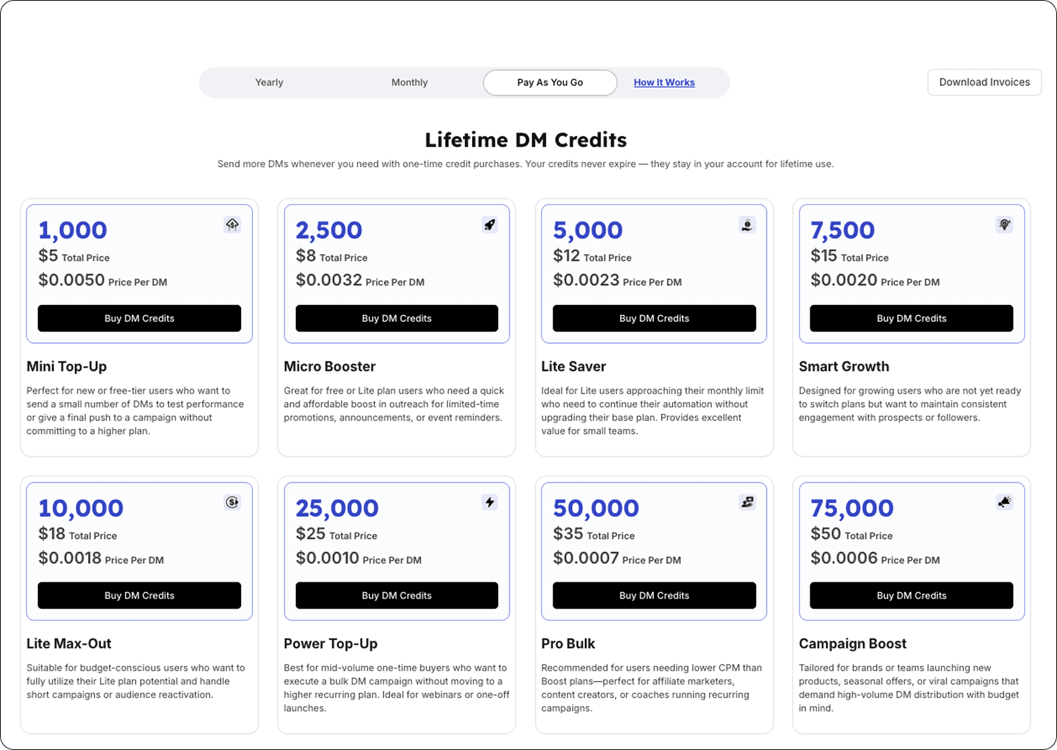Image resolution: width=1057 pixels, height=750 pixels.
Task: Buy DM Credits for the 25,000 pack
Action: coord(397,596)
